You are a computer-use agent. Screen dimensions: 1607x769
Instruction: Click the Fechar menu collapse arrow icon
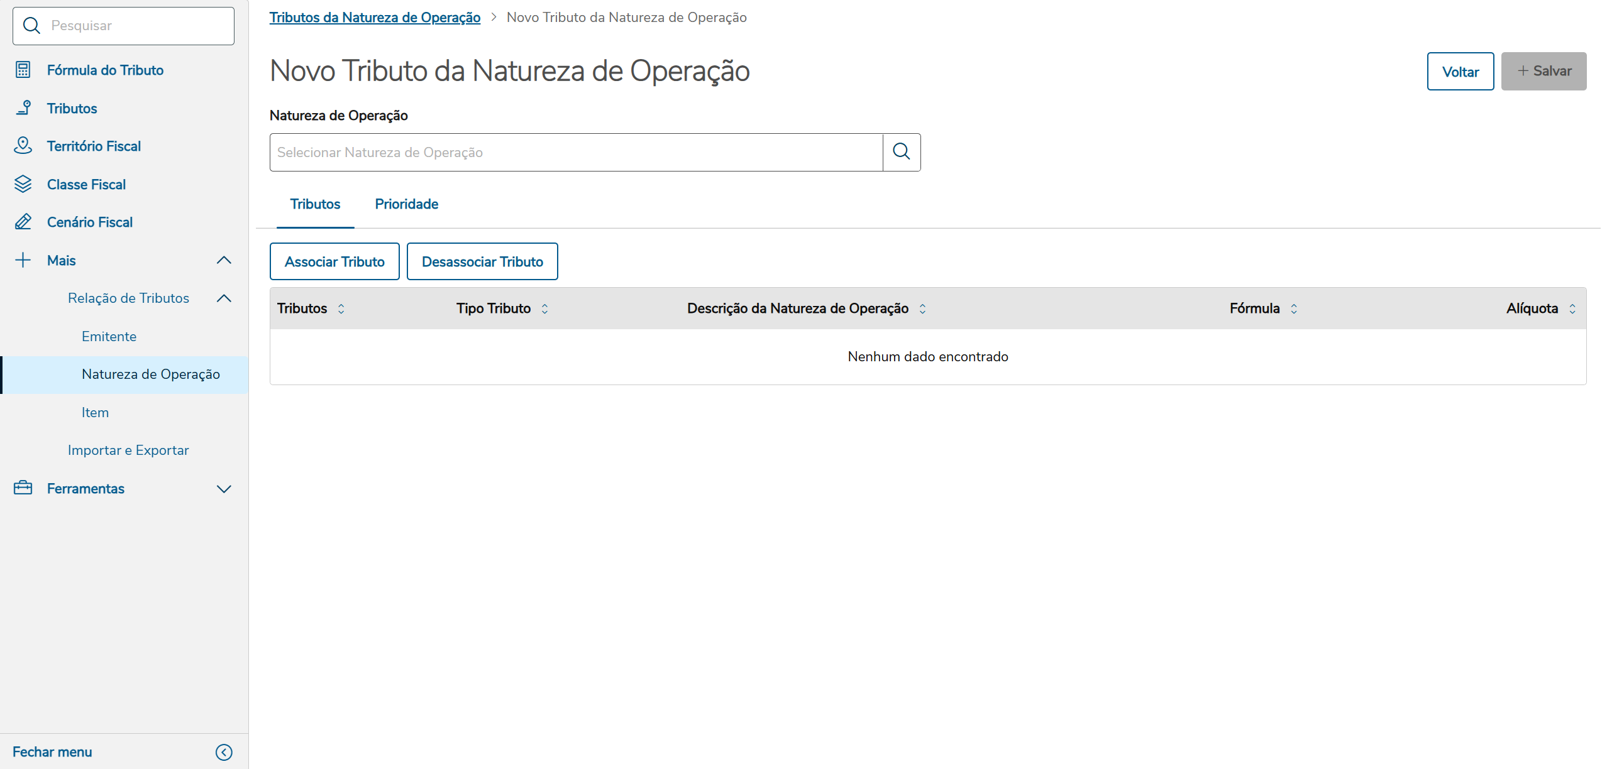224,752
